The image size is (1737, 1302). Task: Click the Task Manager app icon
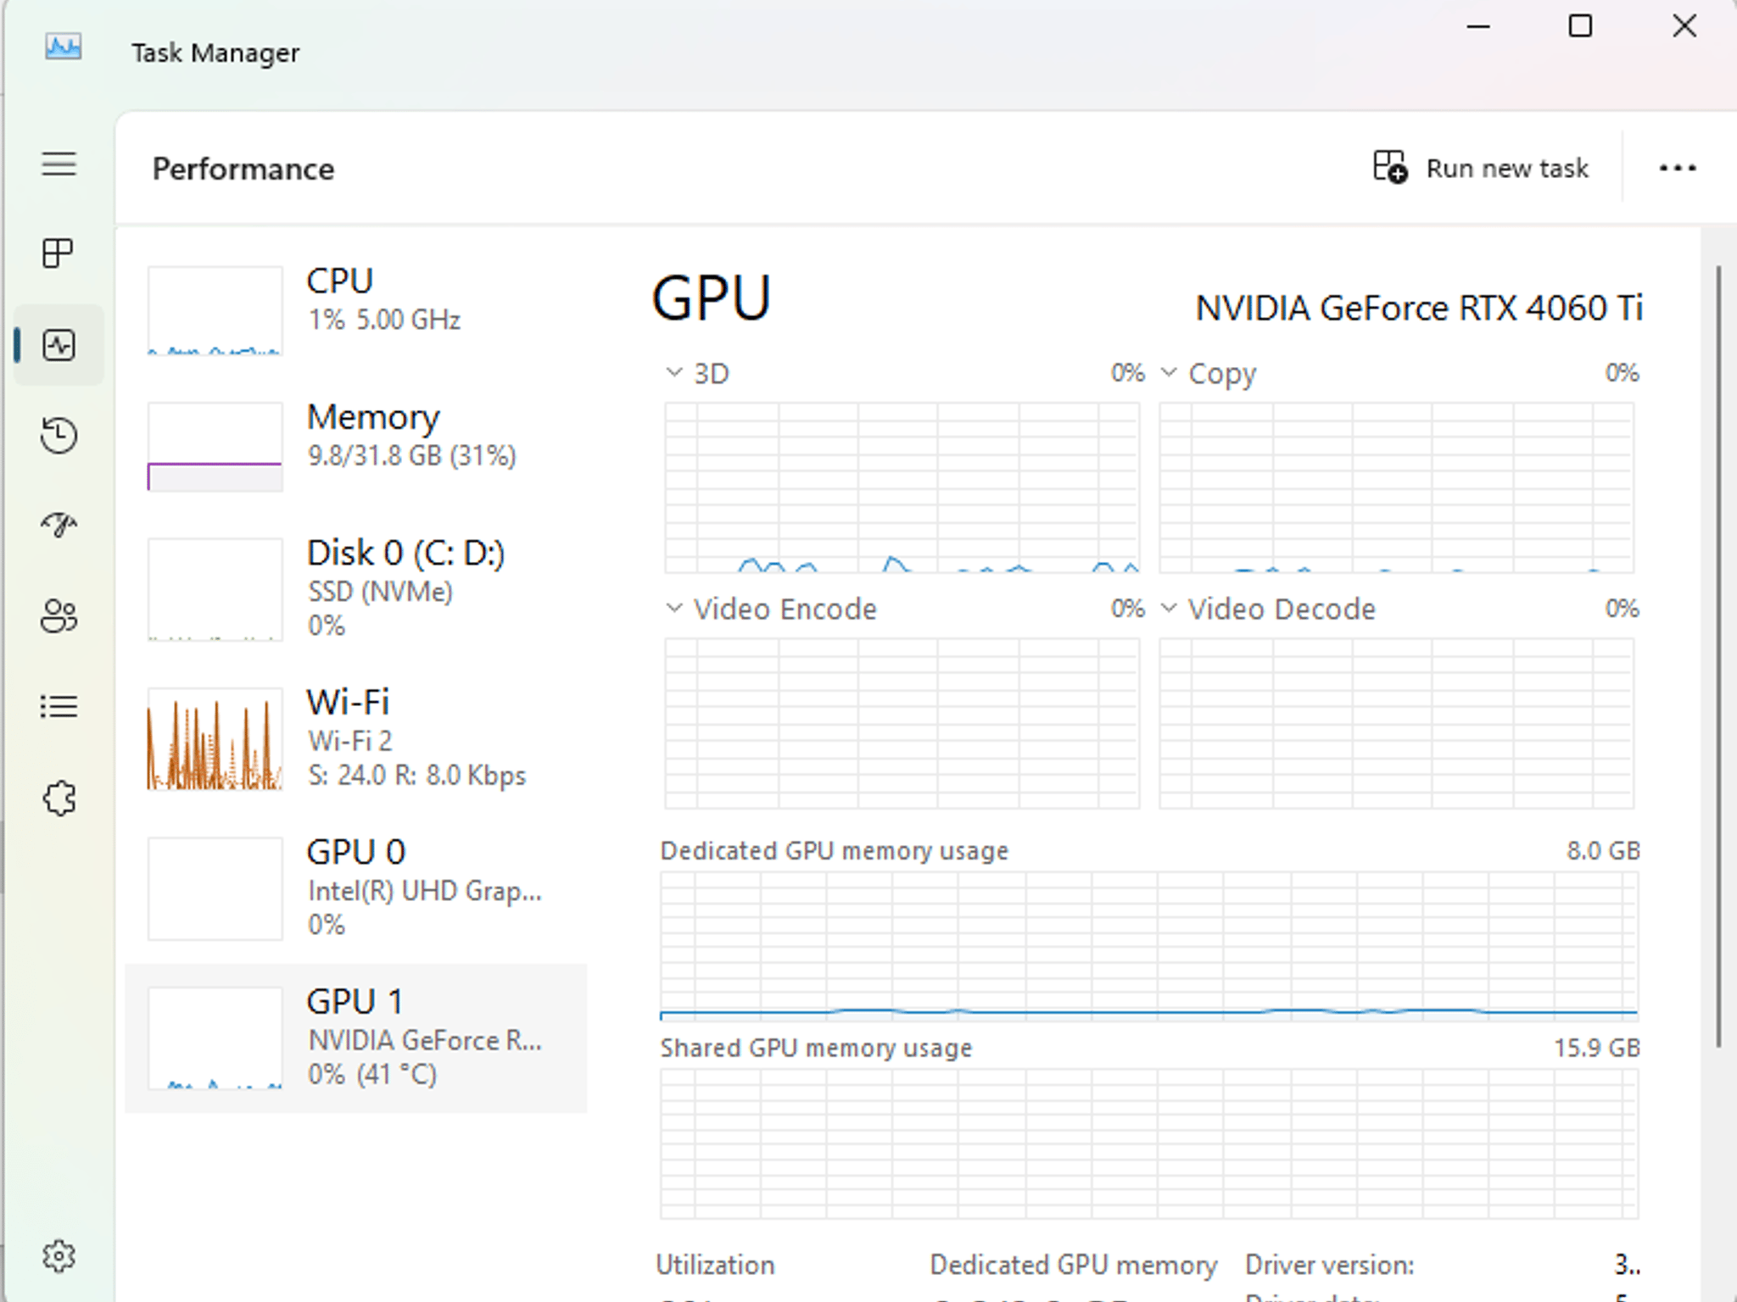63,47
